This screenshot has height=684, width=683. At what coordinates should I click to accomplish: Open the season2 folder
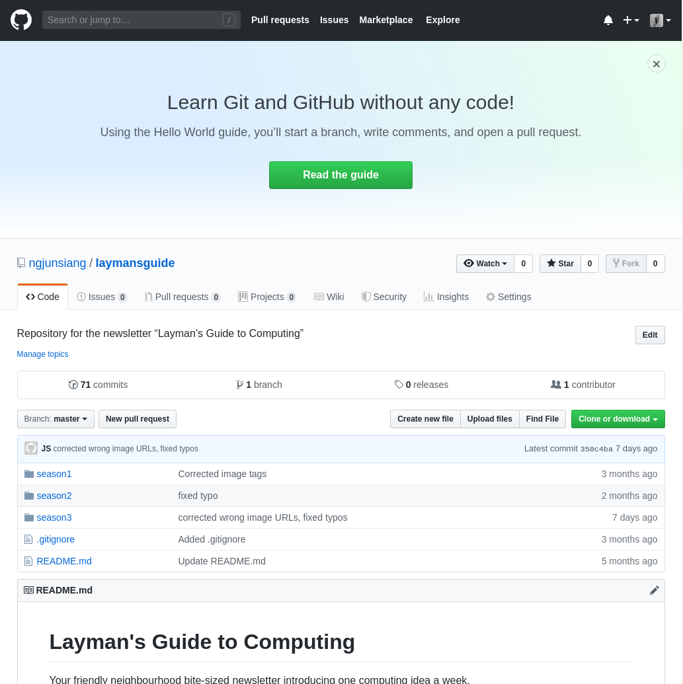(54, 496)
